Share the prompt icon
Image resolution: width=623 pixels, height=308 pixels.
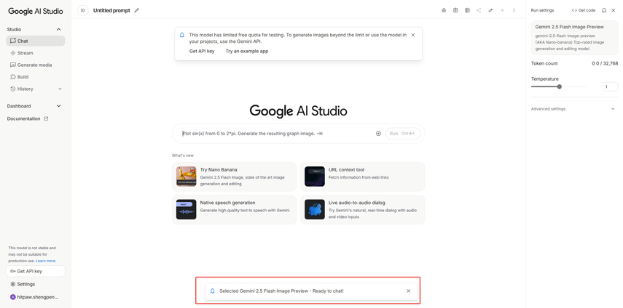[x=479, y=11]
